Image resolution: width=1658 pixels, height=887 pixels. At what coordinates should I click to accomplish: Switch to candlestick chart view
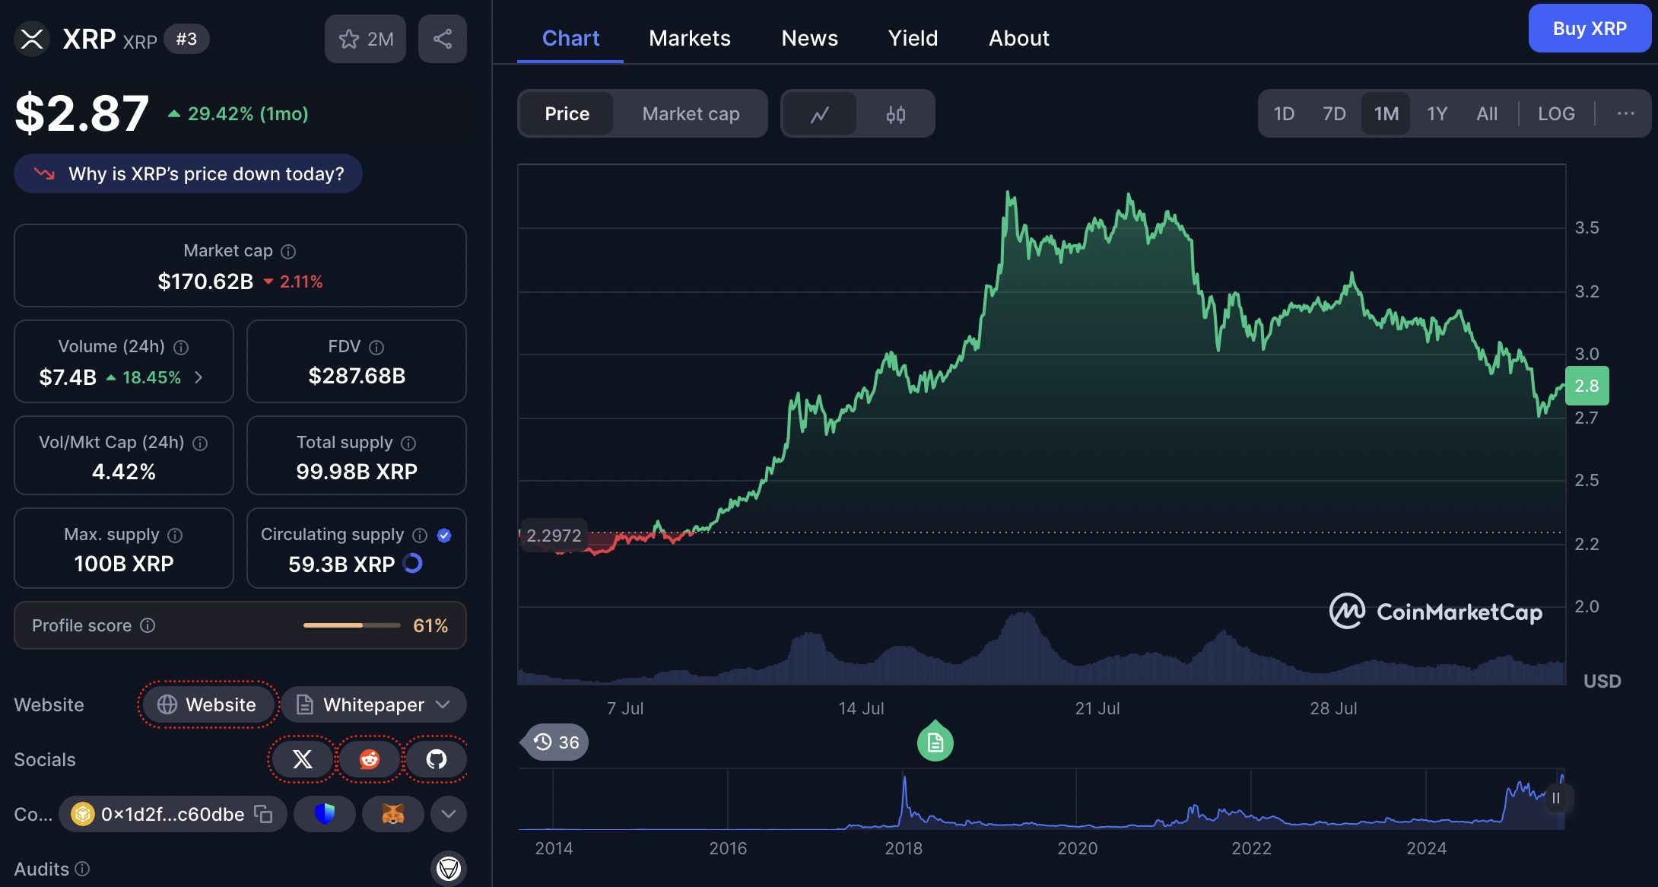(x=896, y=113)
